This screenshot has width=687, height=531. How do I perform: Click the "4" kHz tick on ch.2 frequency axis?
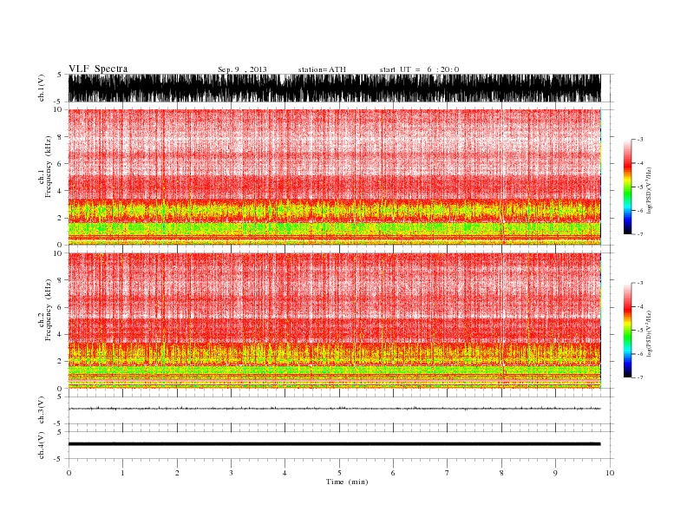pos(59,334)
